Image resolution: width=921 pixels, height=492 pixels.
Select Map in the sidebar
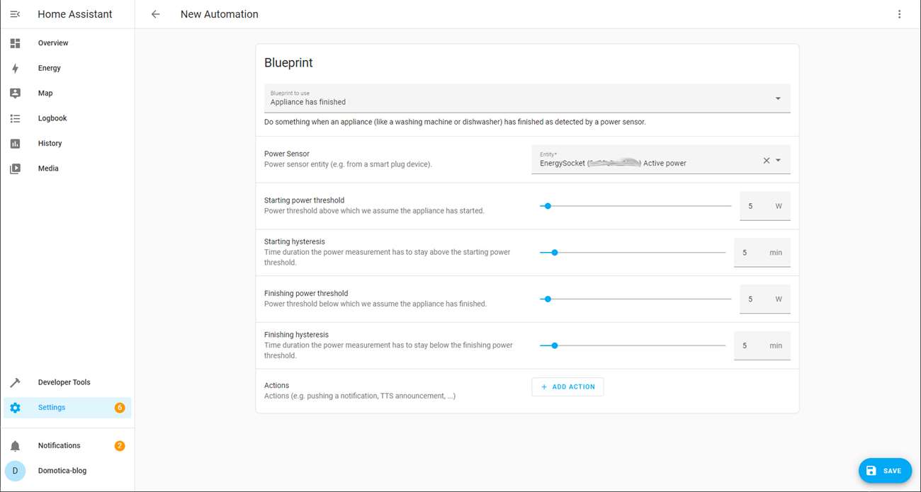[x=45, y=93]
